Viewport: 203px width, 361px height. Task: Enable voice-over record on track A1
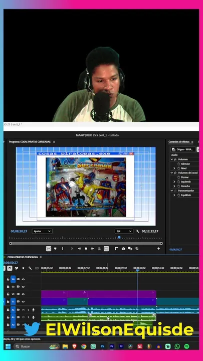[x=34, y=310]
